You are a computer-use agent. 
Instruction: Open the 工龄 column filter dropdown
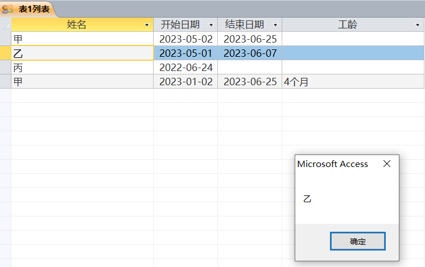[418, 25]
